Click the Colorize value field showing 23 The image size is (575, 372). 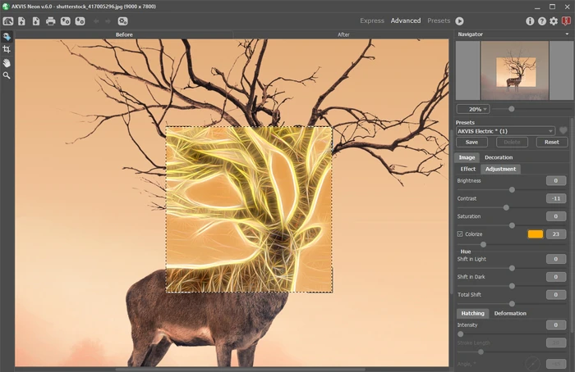click(x=555, y=234)
